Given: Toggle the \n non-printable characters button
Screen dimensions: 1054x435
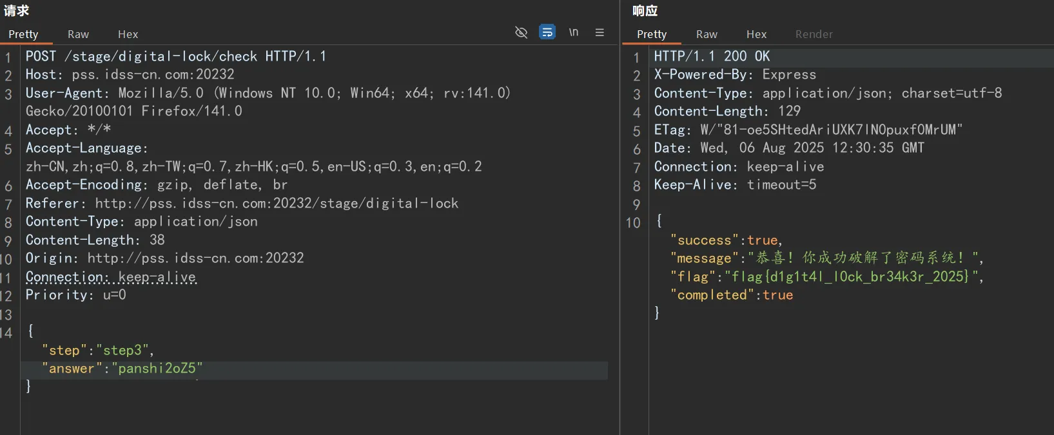Looking at the screenshot, I should [x=573, y=32].
